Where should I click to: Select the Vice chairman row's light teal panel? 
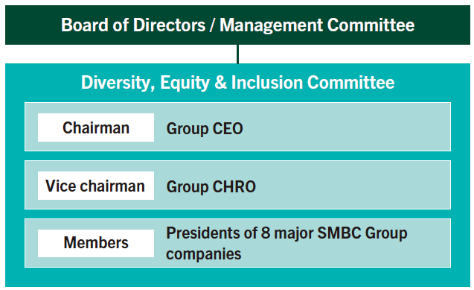click(x=237, y=185)
